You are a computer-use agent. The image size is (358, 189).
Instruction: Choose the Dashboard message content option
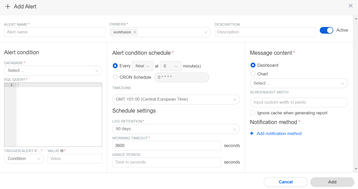253,65
